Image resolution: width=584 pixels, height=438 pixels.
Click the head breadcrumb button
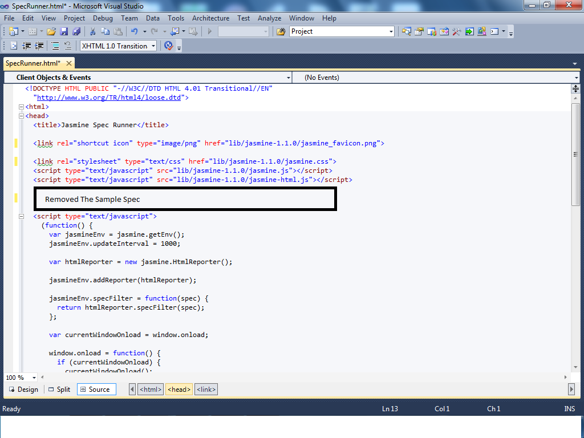click(179, 389)
